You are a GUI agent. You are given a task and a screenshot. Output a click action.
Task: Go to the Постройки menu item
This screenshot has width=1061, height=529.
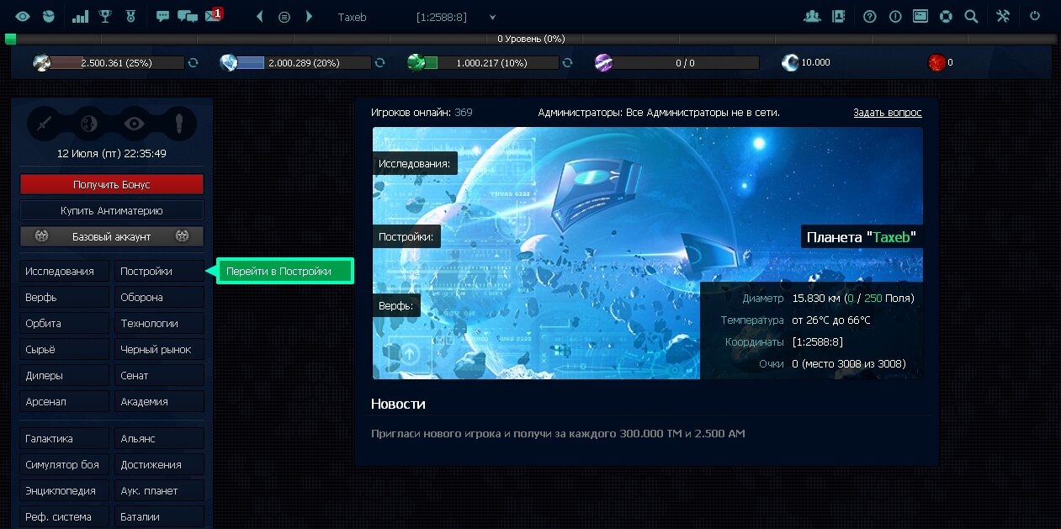pyautogui.click(x=159, y=271)
